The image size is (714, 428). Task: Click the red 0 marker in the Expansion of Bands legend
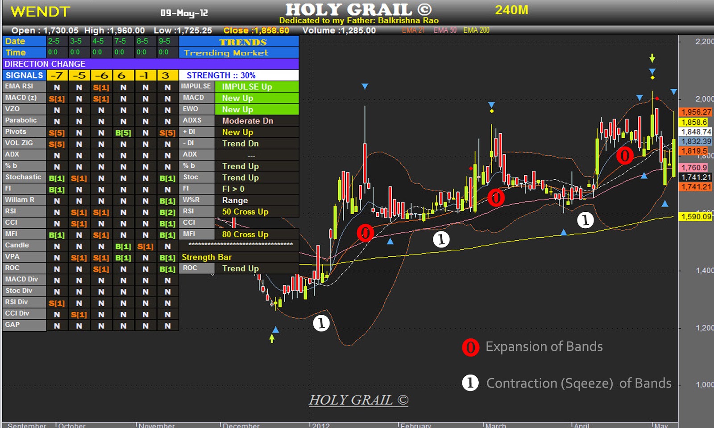pos(470,347)
